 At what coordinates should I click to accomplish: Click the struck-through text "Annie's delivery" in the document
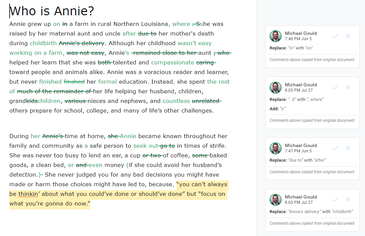pos(81,43)
